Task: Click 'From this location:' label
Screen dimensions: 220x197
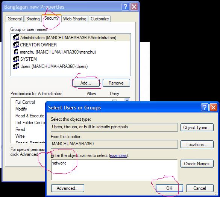Action: point(67,137)
